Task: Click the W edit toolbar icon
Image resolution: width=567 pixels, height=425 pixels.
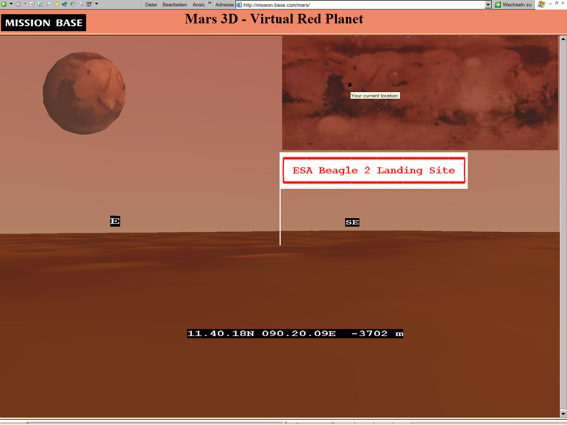Action: [x=89, y=4]
